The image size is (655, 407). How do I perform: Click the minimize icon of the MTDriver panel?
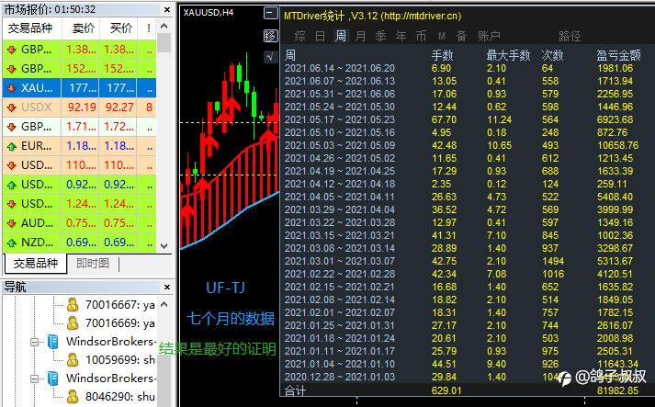[x=270, y=14]
